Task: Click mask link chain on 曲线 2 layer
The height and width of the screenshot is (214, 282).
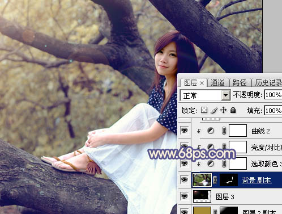Action: coord(224,131)
